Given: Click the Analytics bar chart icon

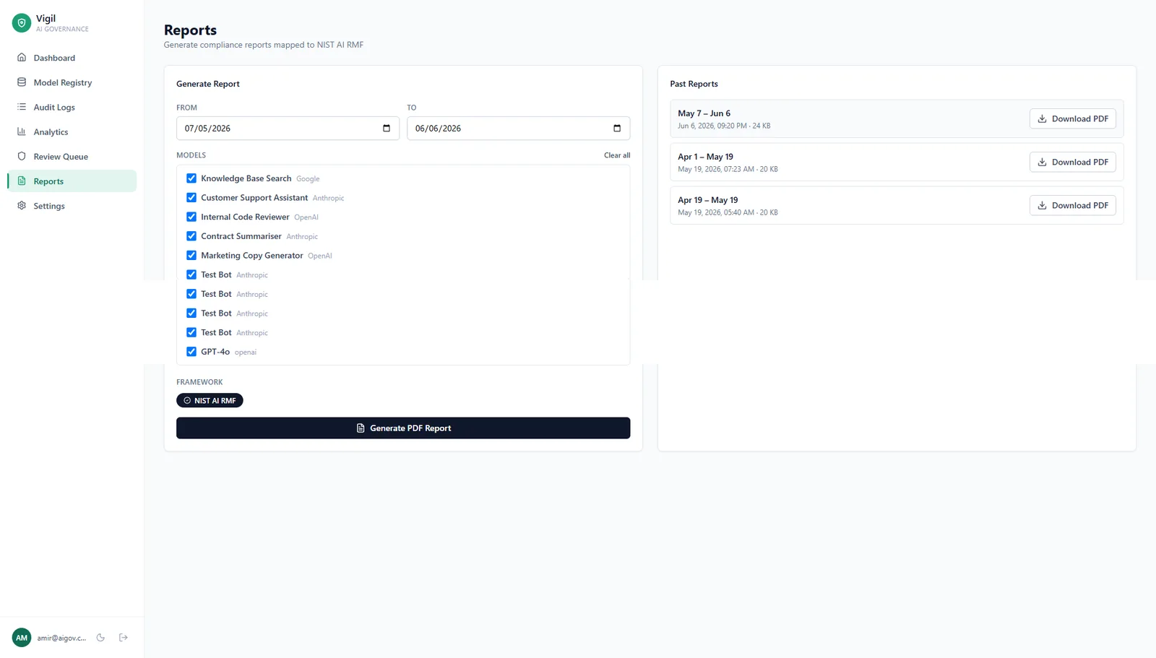Looking at the screenshot, I should coord(22,131).
